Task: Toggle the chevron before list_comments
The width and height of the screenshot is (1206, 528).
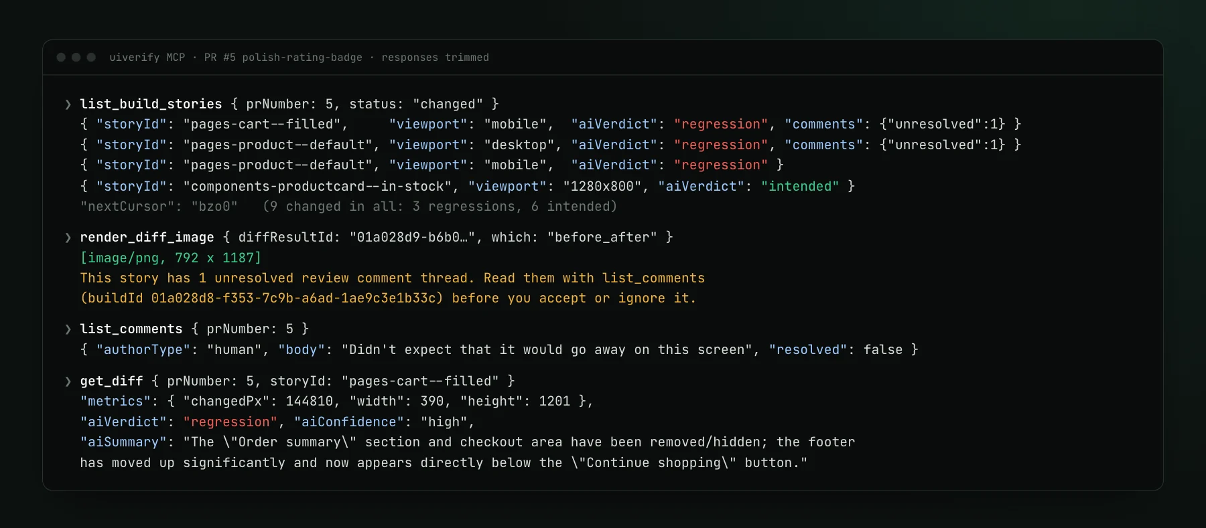Action: 68,329
